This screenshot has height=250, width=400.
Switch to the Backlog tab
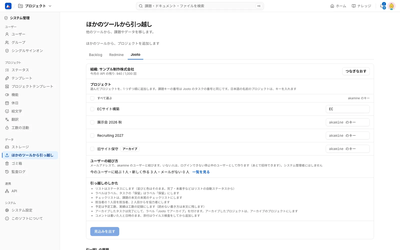tap(95, 55)
